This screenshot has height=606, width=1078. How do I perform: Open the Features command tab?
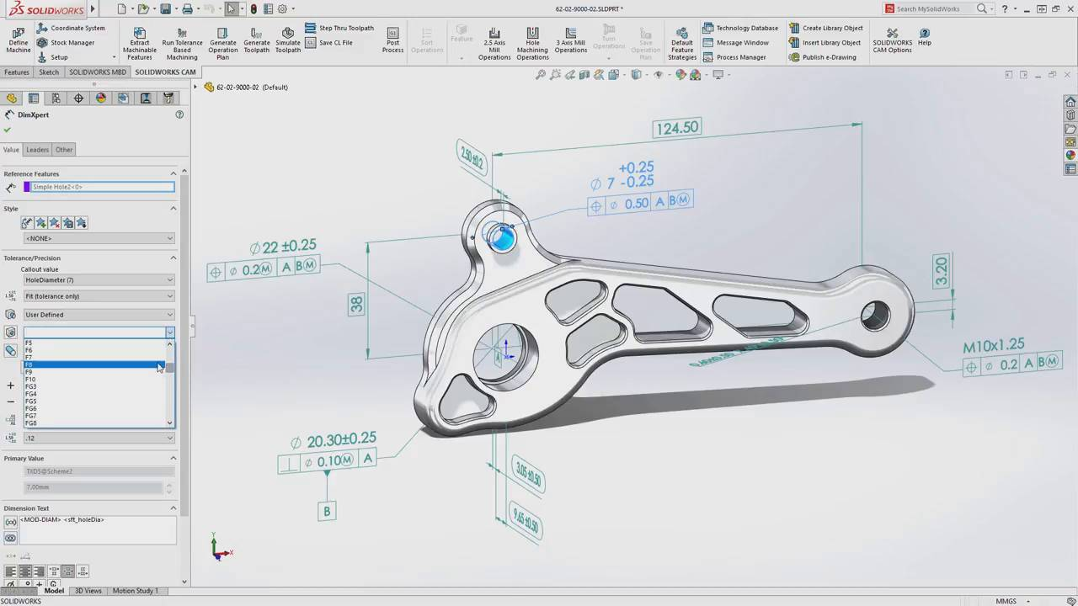click(17, 72)
